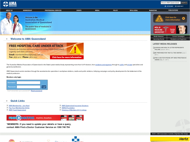
Task: Open Policy menu
Action: click(x=115, y=10)
